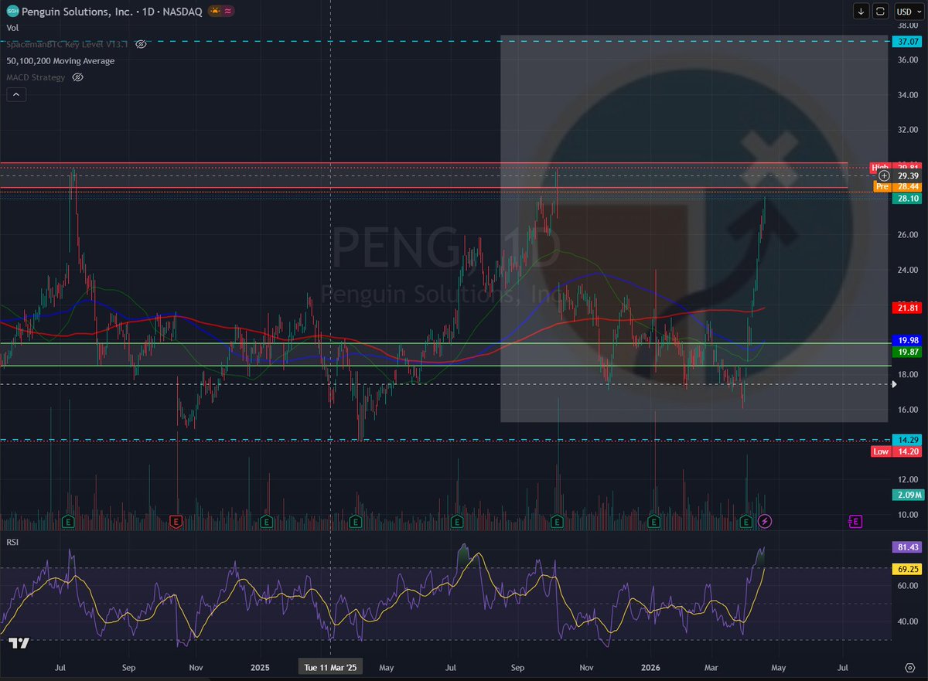Viewport: 928px width, 681px height.
Task: Open the green earnings marker just left of lightning icon
Action: coord(746,522)
